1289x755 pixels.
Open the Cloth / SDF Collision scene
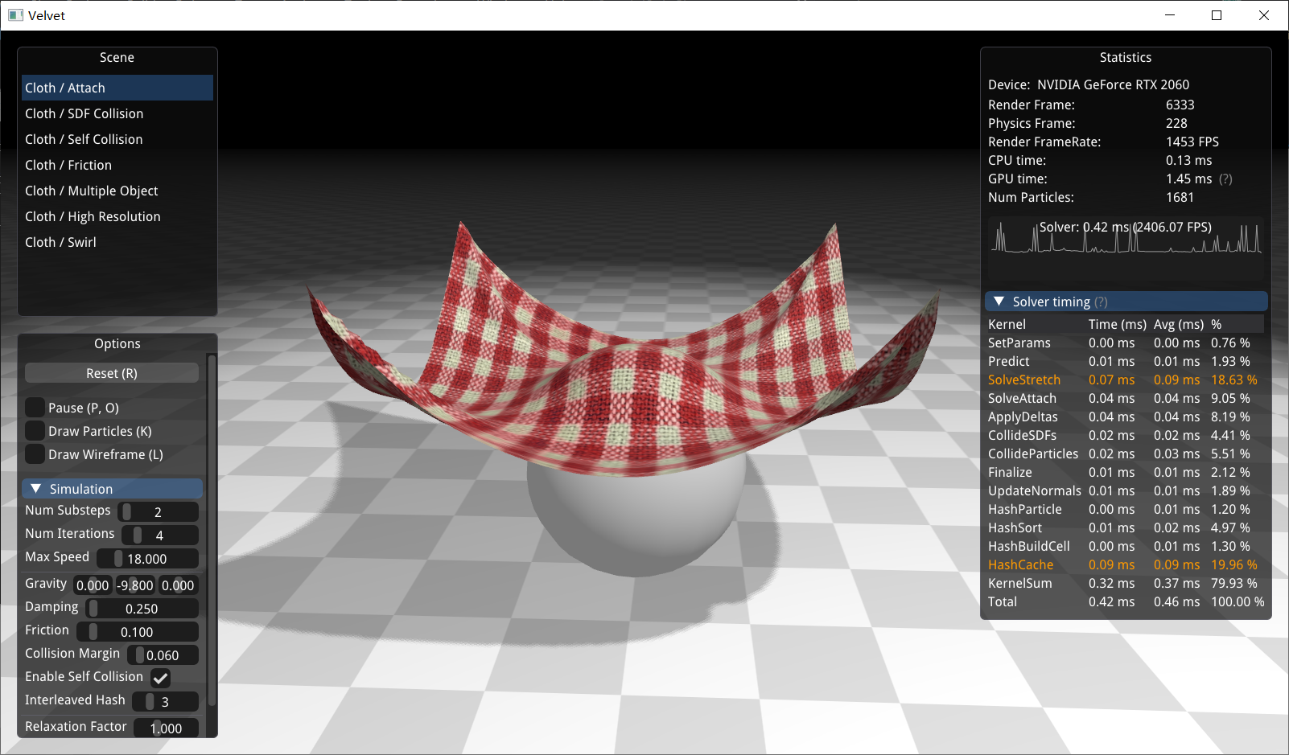tap(117, 113)
